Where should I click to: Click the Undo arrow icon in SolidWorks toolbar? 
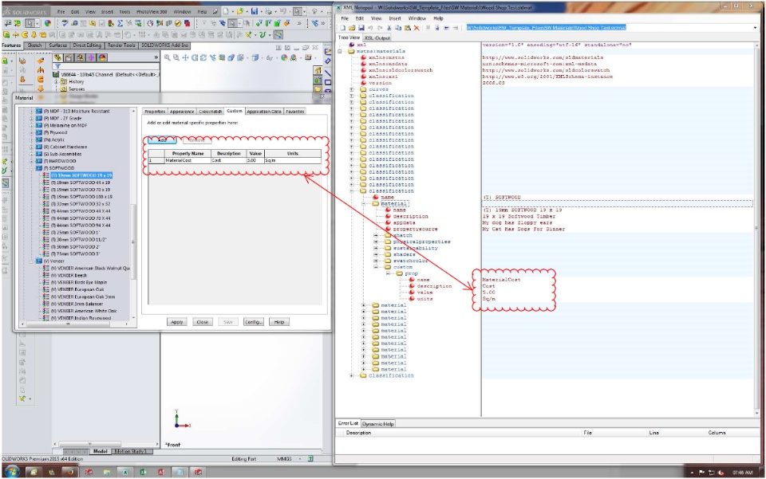[x=282, y=11]
